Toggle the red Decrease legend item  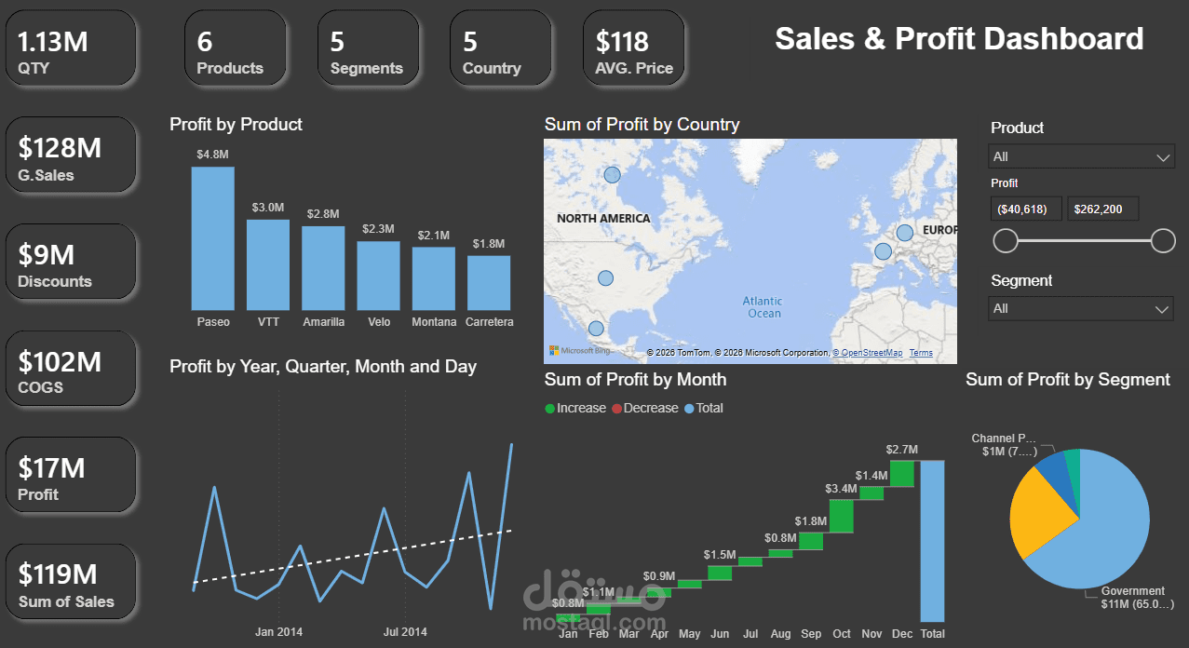point(644,408)
